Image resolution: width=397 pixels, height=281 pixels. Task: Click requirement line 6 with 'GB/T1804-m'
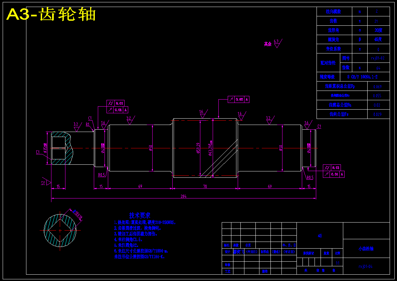[x=141, y=251]
